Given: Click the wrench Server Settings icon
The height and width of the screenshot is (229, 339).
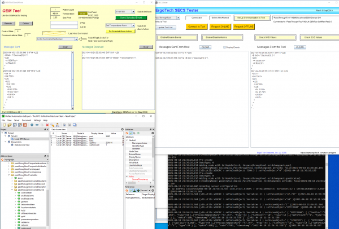Looking at the screenshot, I should coord(53,125).
